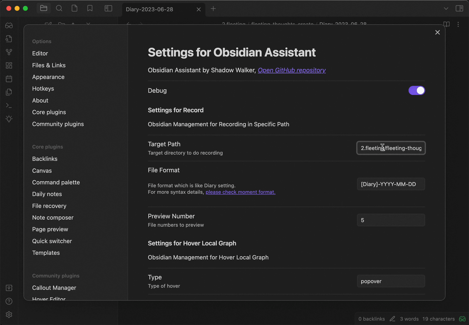Open Core plugins settings under Options
The height and width of the screenshot is (325, 469).
click(49, 112)
